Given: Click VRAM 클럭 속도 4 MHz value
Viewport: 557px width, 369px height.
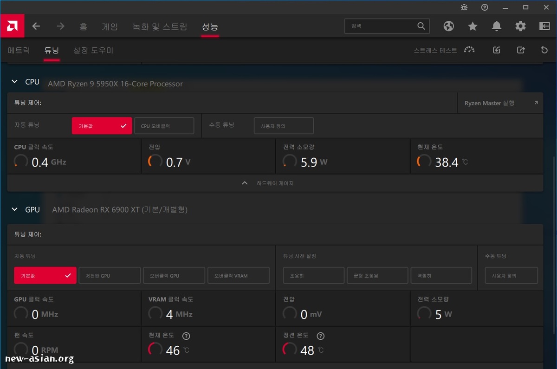Looking at the screenshot, I should [179, 314].
